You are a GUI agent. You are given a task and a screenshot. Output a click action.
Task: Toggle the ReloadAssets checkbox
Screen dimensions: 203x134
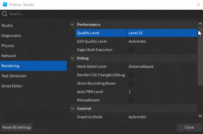(131, 100)
